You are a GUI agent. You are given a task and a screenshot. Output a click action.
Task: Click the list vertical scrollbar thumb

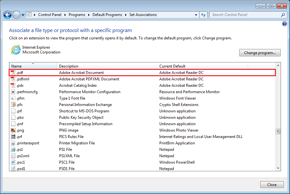(x=278, y=131)
